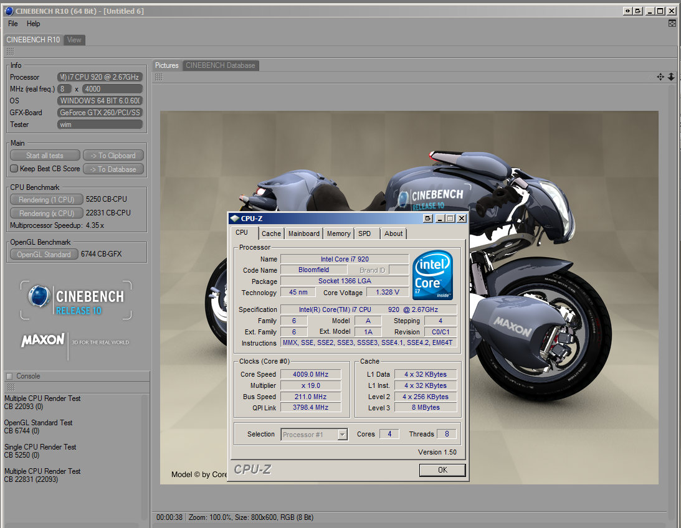Expand the Processor #1 selection dropdown

point(342,435)
